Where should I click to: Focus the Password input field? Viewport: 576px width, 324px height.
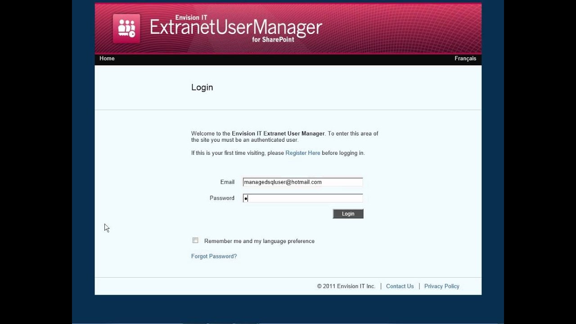tap(303, 198)
